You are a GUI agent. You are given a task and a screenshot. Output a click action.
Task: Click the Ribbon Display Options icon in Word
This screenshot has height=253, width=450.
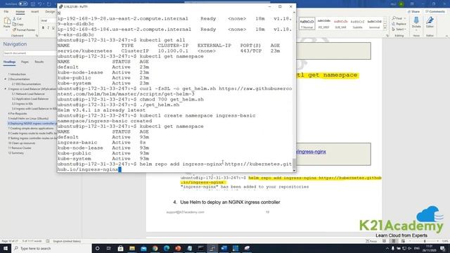[x=412, y=4]
